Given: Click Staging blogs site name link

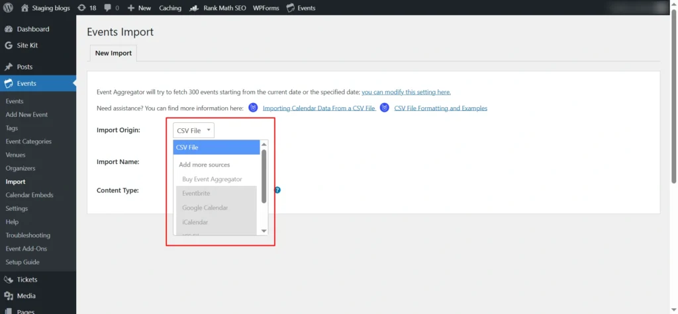Looking at the screenshot, I should point(51,8).
